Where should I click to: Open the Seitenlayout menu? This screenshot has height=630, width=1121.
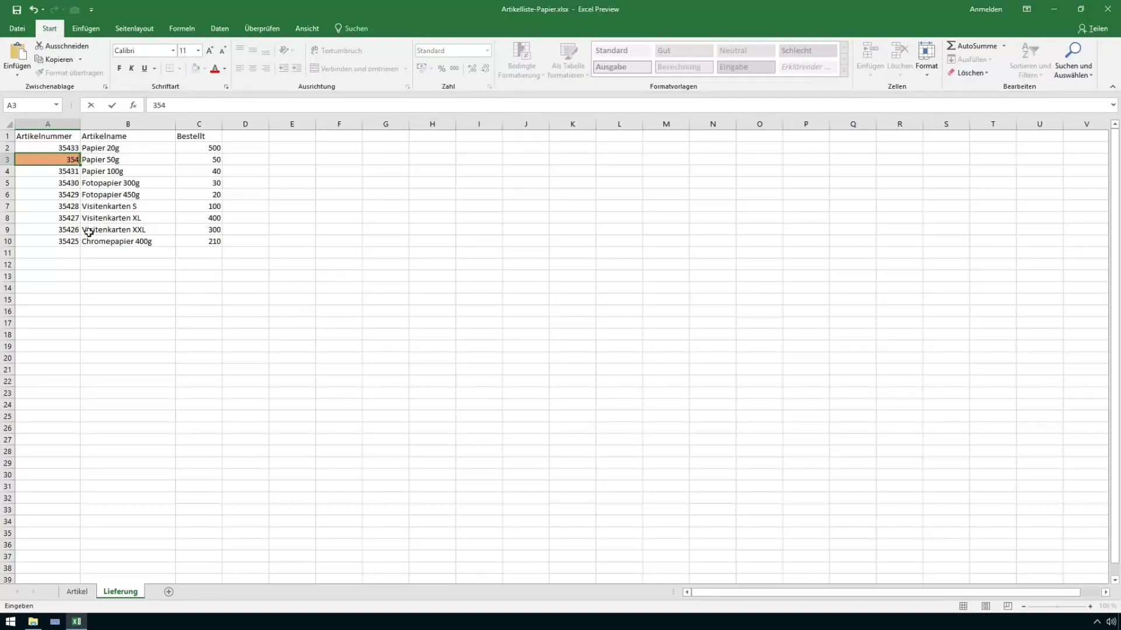pyautogui.click(x=135, y=29)
